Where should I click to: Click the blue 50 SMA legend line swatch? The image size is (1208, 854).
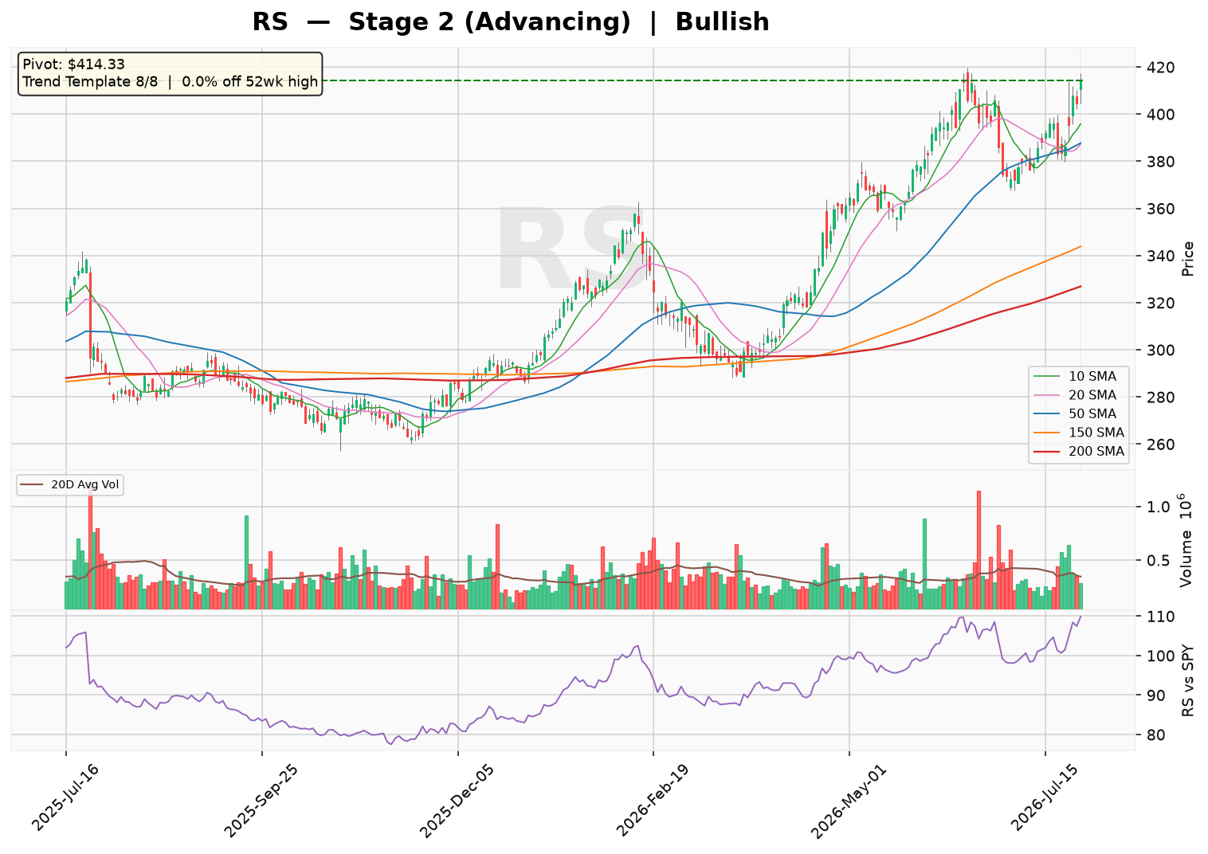(1048, 414)
